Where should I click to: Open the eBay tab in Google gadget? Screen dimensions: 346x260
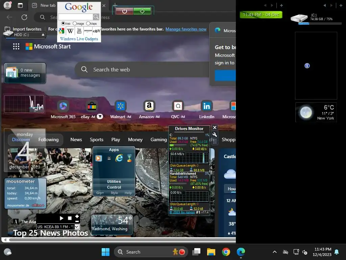click(x=96, y=31)
